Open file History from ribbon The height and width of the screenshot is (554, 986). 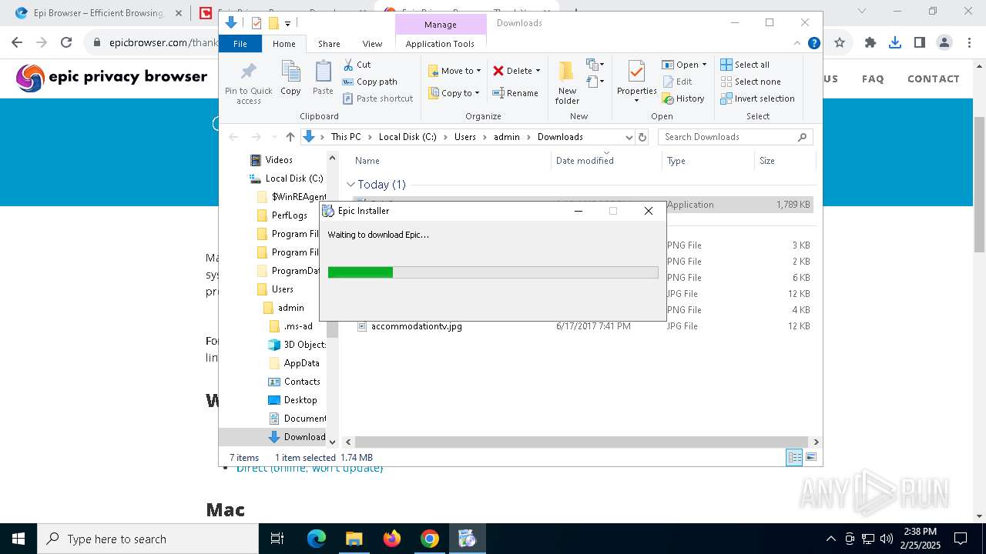point(682,98)
